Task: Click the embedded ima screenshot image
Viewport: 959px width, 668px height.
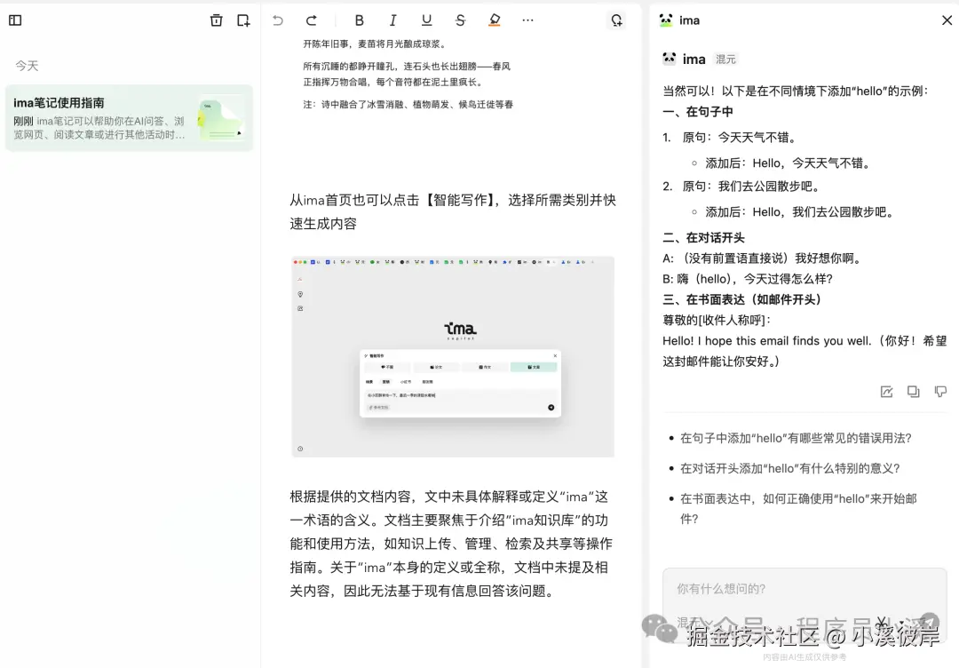Action: click(453, 356)
